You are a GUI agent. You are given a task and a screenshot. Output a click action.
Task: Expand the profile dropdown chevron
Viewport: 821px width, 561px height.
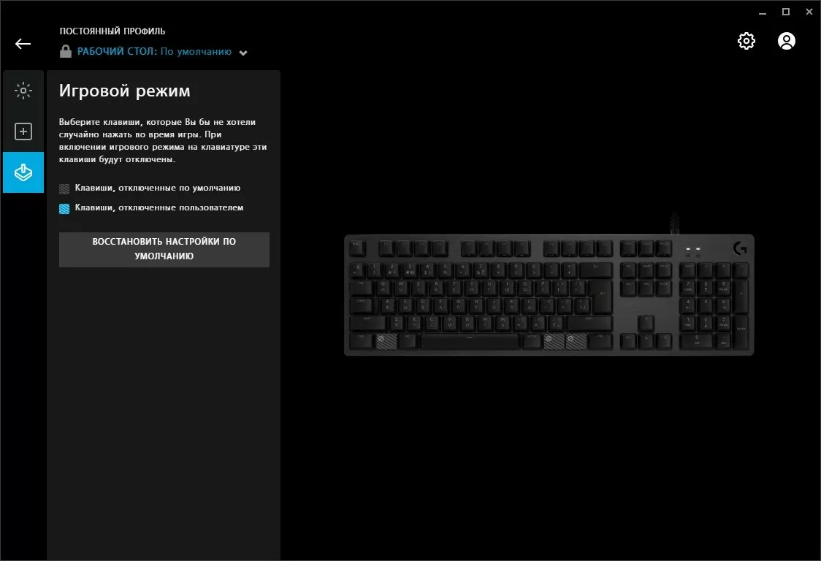coord(243,53)
